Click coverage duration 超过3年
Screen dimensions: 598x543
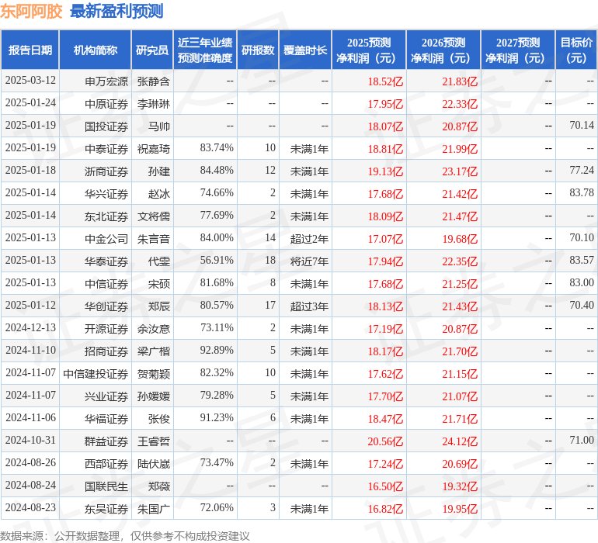pyautogui.click(x=309, y=306)
